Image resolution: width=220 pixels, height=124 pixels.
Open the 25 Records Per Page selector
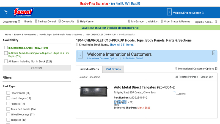186,77
